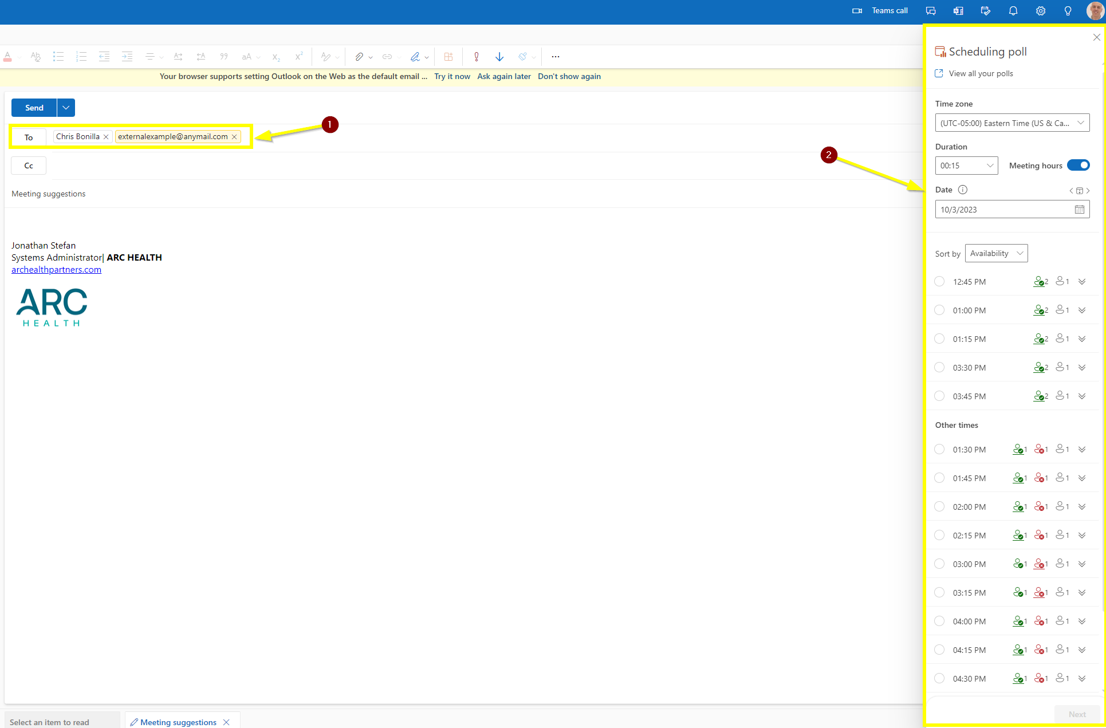Switch to Meeting suggestions draft tab
The width and height of the screenshot is (1106, 728).
[178, 722]
